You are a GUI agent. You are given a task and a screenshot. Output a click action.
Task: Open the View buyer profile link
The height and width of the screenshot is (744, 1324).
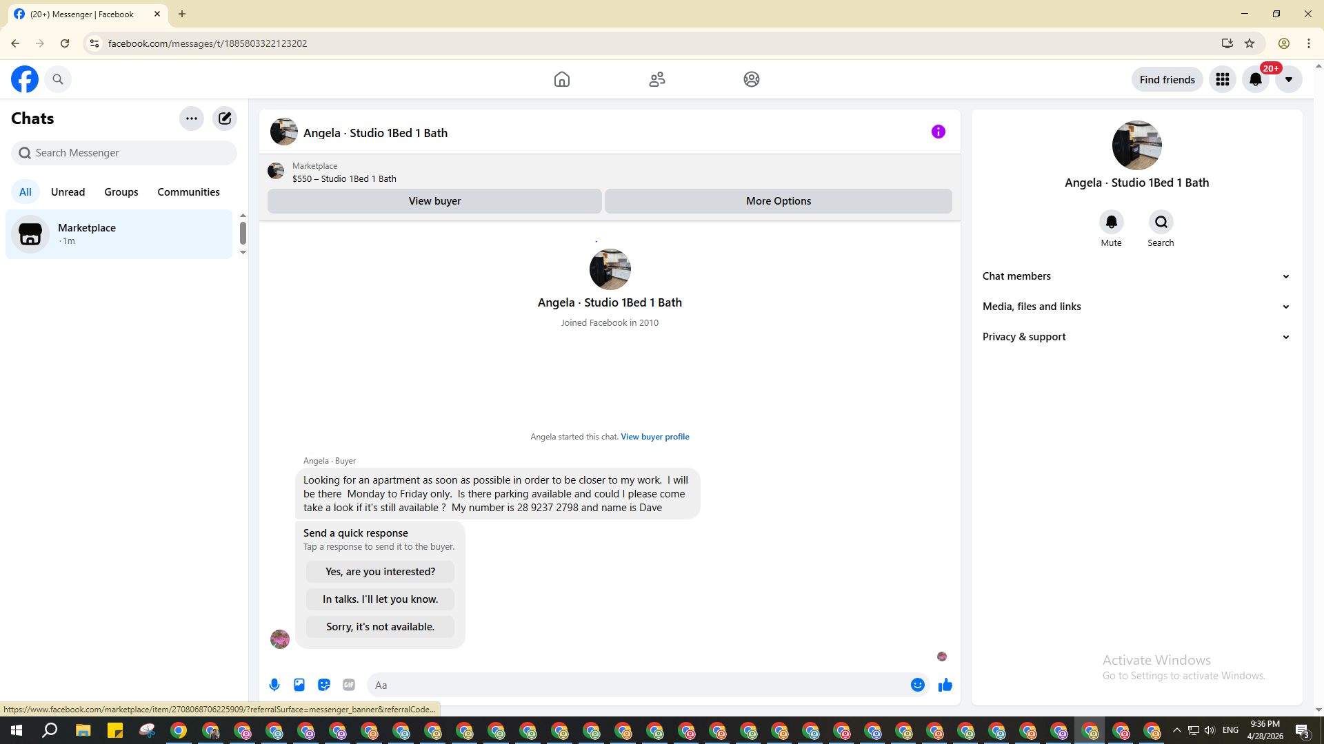pos(654,437)
